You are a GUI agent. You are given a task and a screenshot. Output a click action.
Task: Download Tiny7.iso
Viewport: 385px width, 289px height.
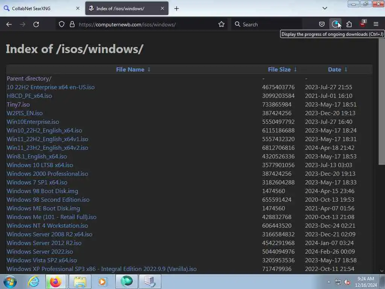coord(18,105)
